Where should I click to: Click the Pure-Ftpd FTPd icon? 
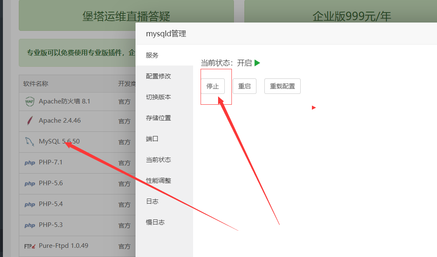click(x=30, y=247)
